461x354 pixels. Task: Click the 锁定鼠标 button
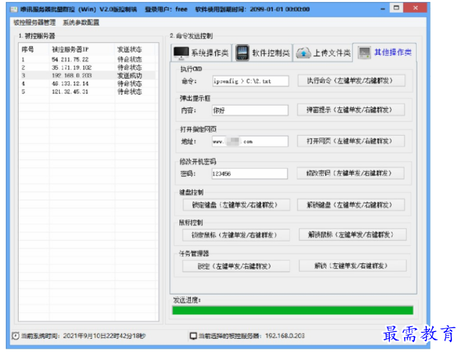(236, 235)
